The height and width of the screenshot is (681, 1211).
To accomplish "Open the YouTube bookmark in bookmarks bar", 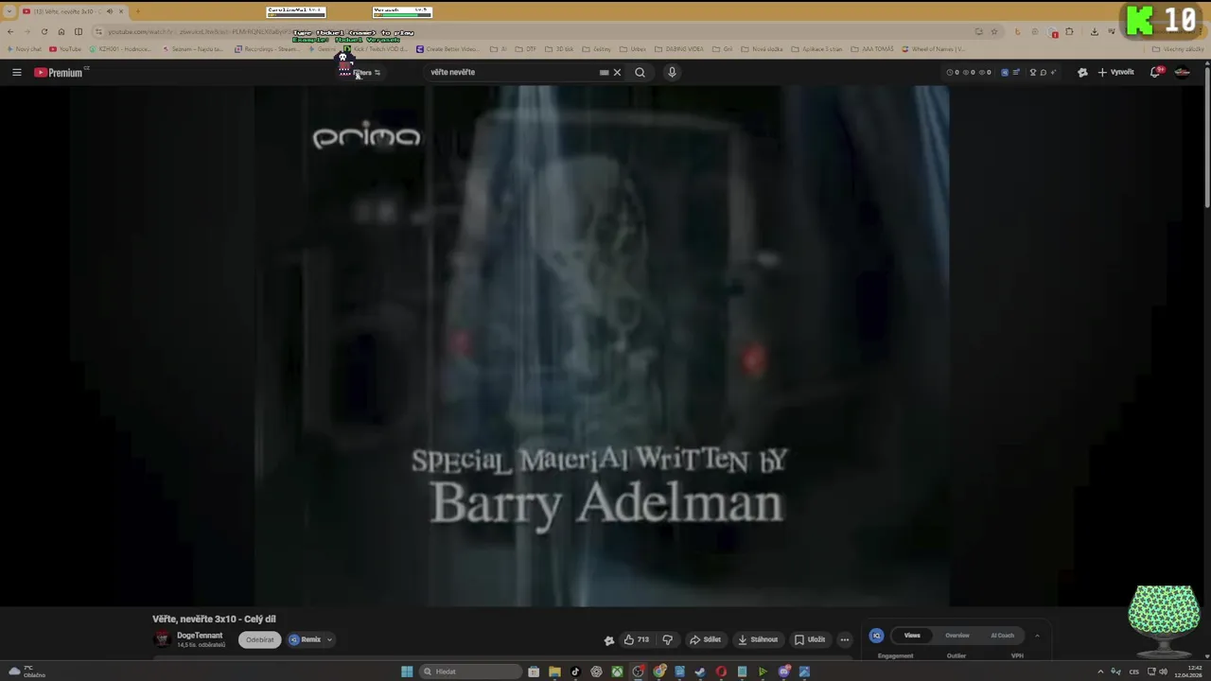I will (65, 49).
